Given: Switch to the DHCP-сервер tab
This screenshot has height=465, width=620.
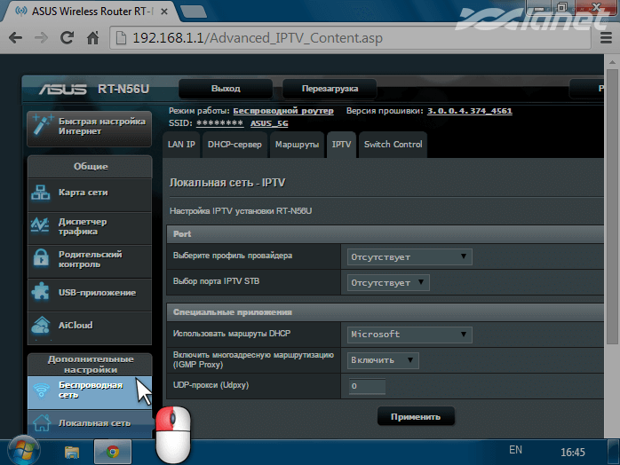Looking at the screenshot, I should click(234, 144).
